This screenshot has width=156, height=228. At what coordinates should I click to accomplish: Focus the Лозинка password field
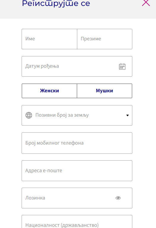tap(77, 198)
